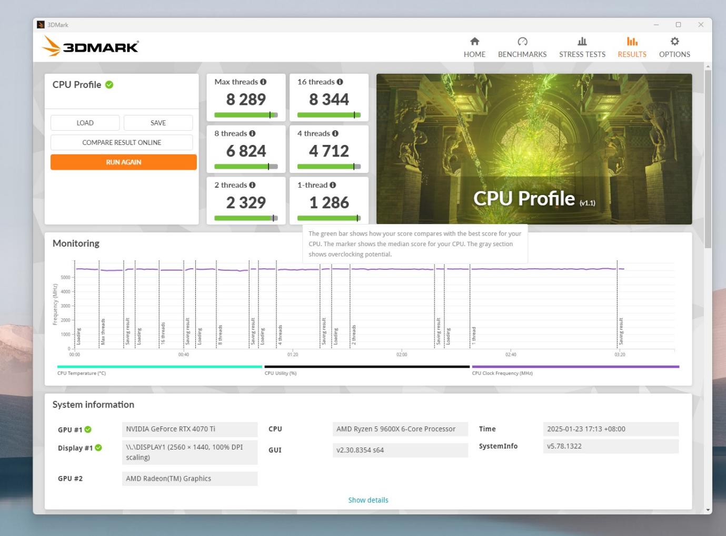Click the 1 thread marker in monitoring graph

(x=473, y=335)
